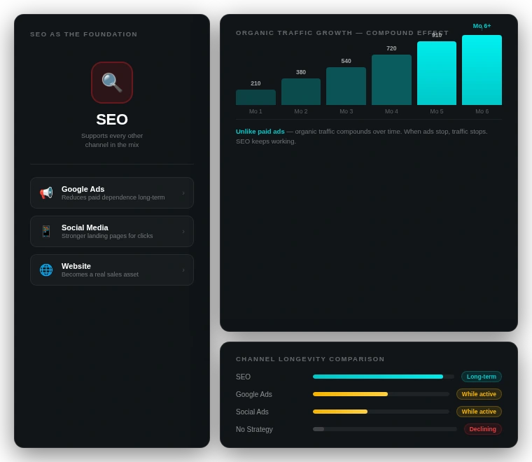Select the Mo 4 bar showing 720
This screenshot has width=532, height=462.
pos(391,80)
